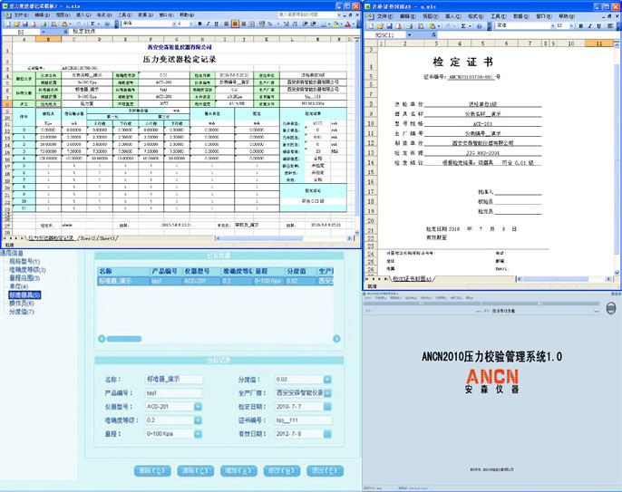Click New workbook icon in right Excel window
The width and height of the screenshot is (622, 492).
[371, 25]
